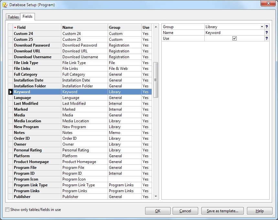The image size is (278, 220).
Task: Click the help icon beside Use checkbox
Action: point(266,38)
